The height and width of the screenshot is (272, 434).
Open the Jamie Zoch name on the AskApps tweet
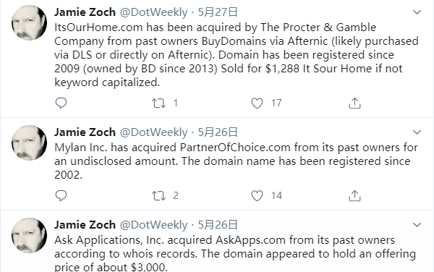(x=85, y=225)
